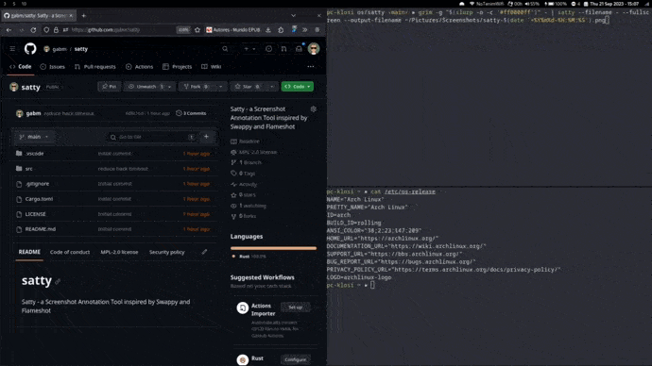Screen dimensions: 652x366
Task: Expand the main branch dropdown
Action: click(34, 137)
